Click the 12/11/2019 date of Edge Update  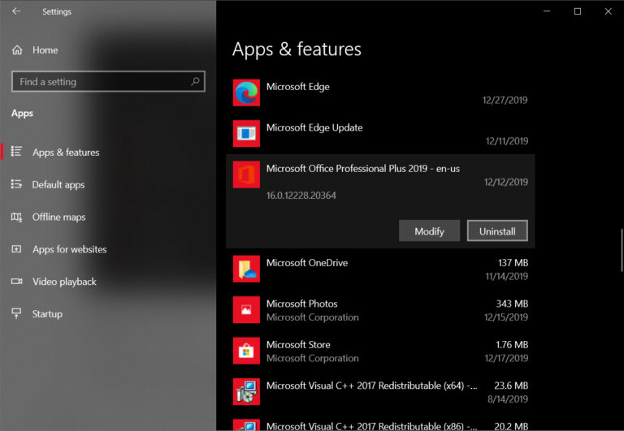(507, 141)
